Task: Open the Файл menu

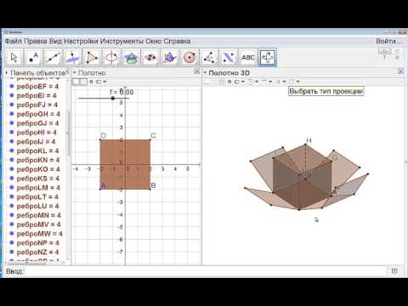Action: 13,42
